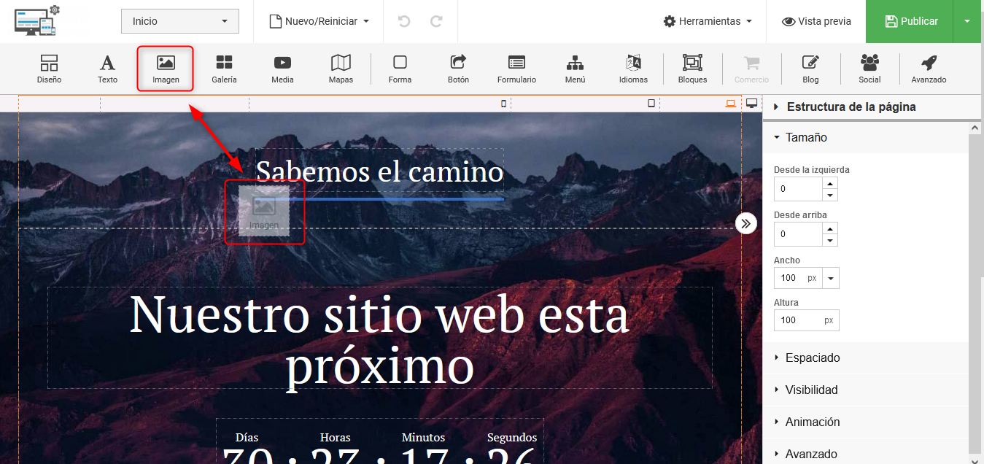Click the Altura input field

(798, 320)
